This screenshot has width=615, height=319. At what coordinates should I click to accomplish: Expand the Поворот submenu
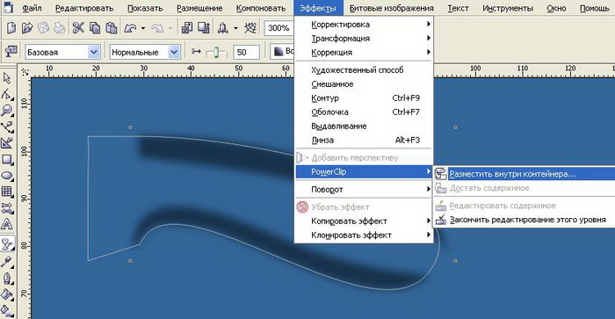click(x=364, y=190)
